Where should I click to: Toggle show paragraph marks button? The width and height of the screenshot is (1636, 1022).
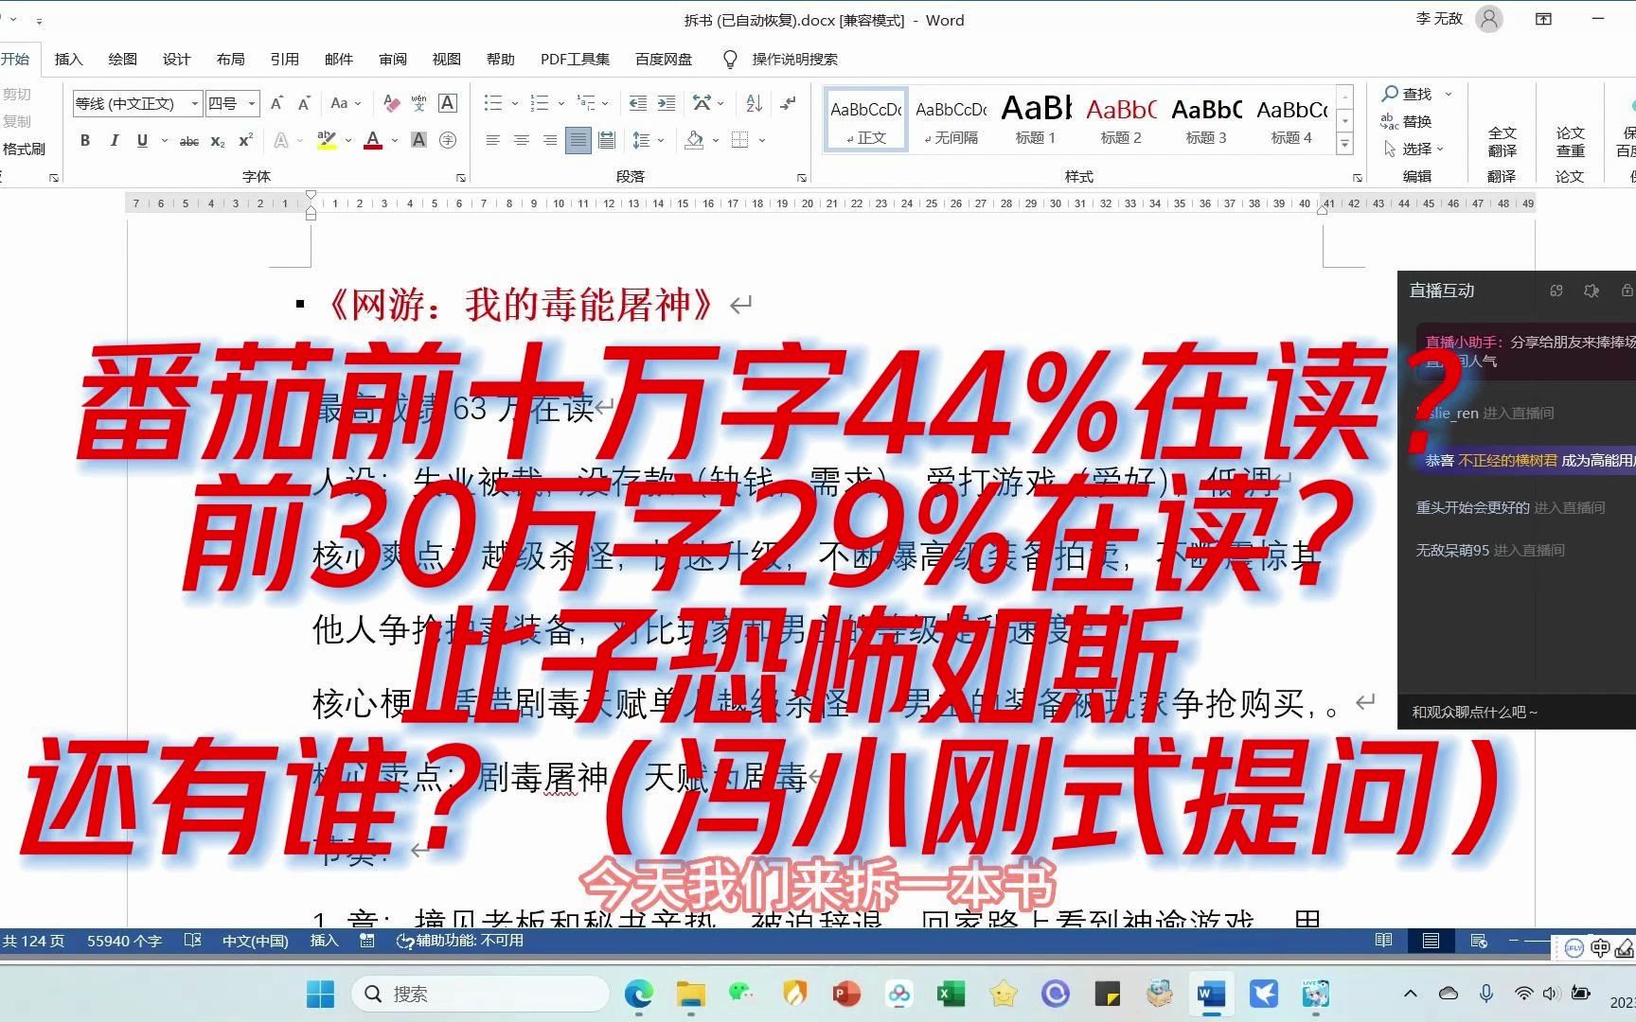[788, 102]
